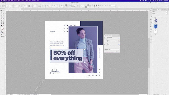The image size is (169, 95).
Task: Click the Share document icon
Action: point(150,3)
